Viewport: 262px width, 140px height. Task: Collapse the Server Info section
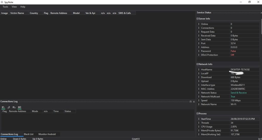click(x=198, y=19)
